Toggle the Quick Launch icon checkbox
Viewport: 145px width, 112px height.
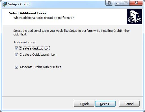pyautogui.click(x=16, y=55)
